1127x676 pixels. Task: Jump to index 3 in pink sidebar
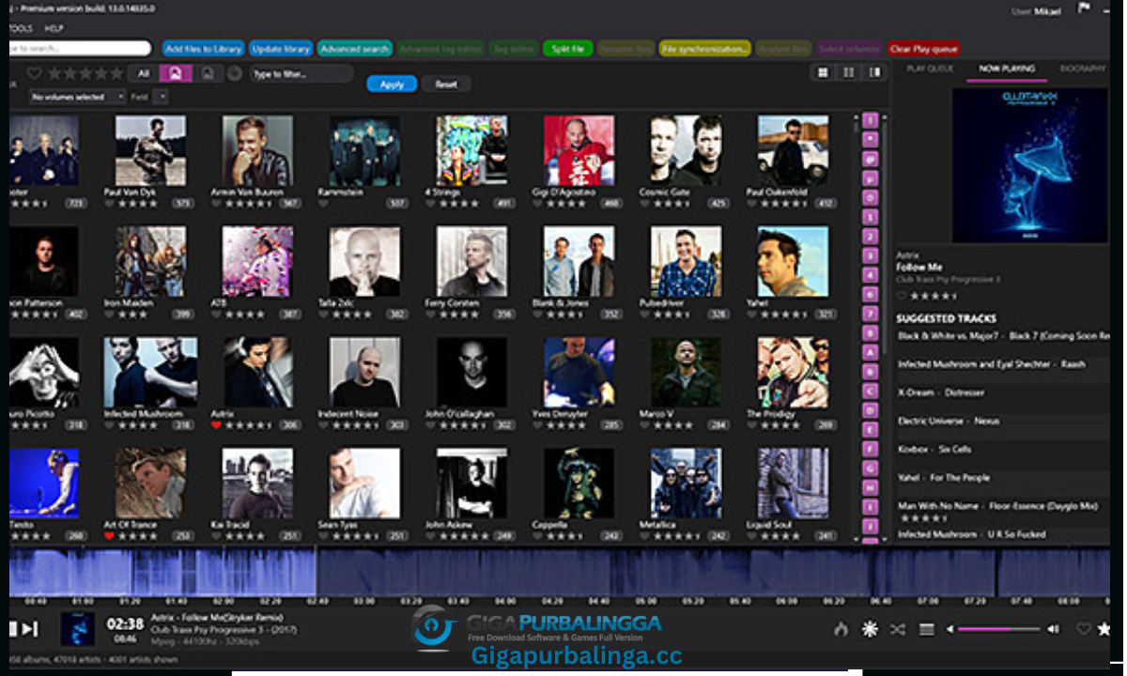[x=870, y=255]
